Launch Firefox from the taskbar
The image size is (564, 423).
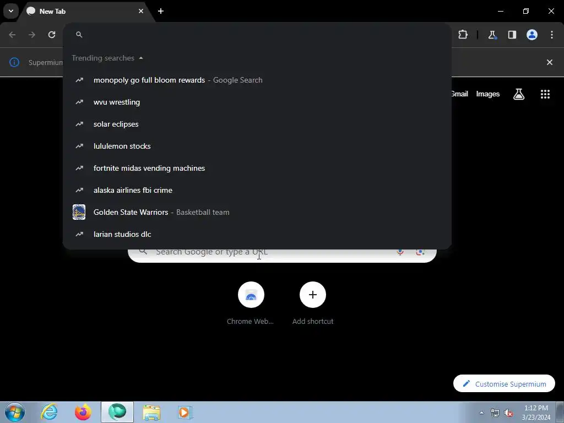click(x=83, y=412)
